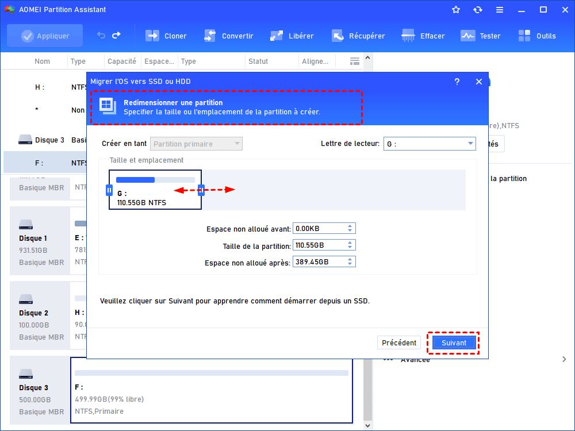Select the F : row in partition list
Viewport: 575px width, 431px height.
45,163
